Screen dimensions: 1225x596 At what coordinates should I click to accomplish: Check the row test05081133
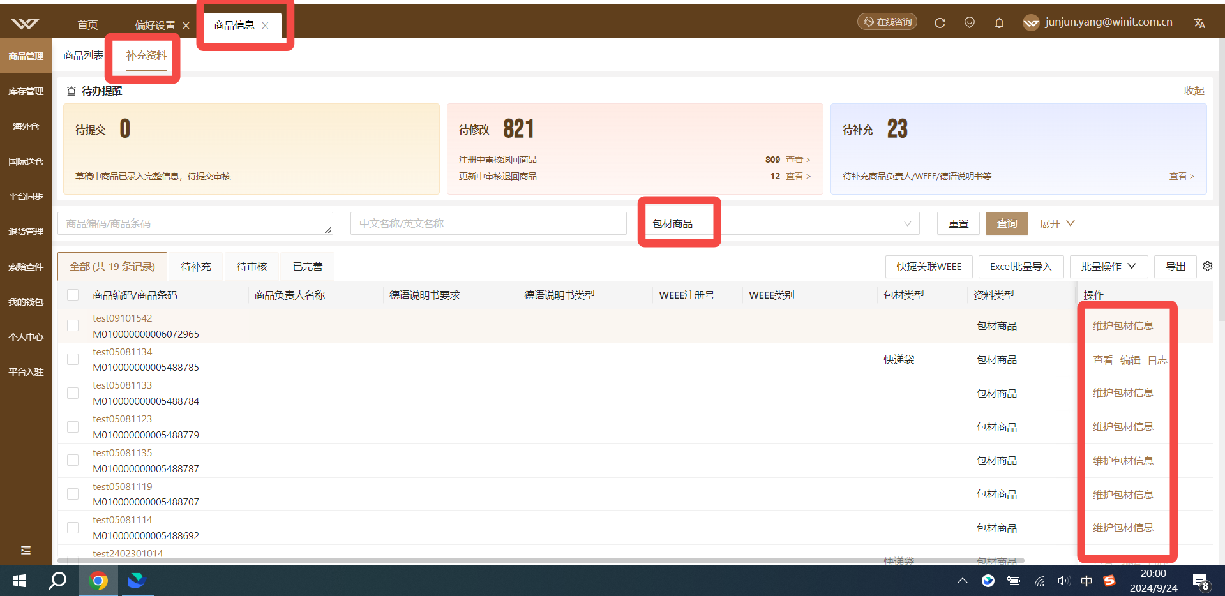tap(73, 393)
